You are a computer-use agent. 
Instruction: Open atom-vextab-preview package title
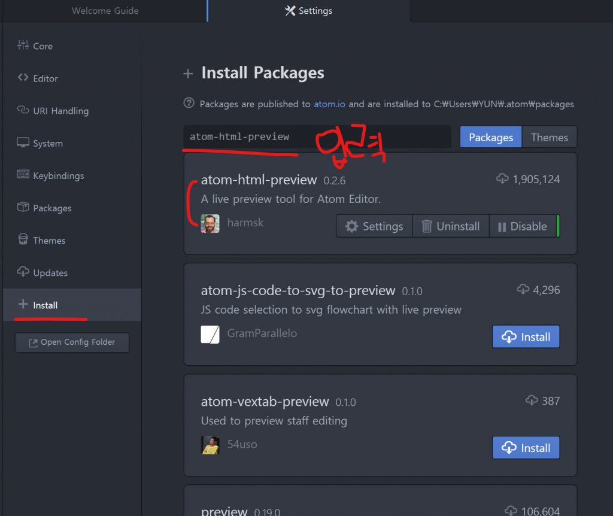265,402
